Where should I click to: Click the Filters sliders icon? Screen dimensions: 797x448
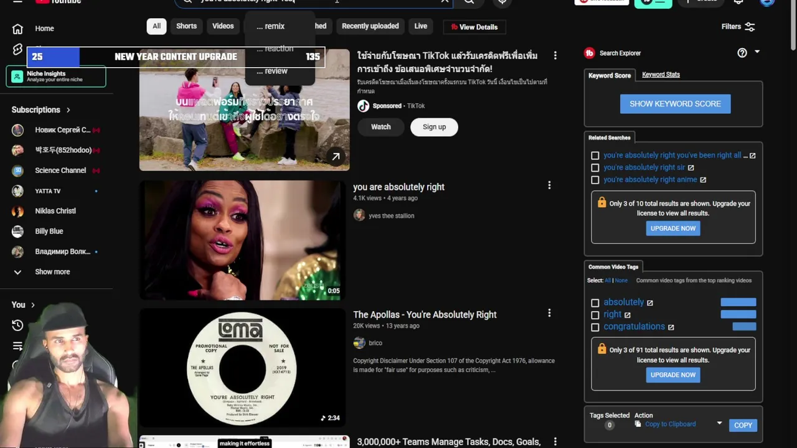click(x=750, y=27)
